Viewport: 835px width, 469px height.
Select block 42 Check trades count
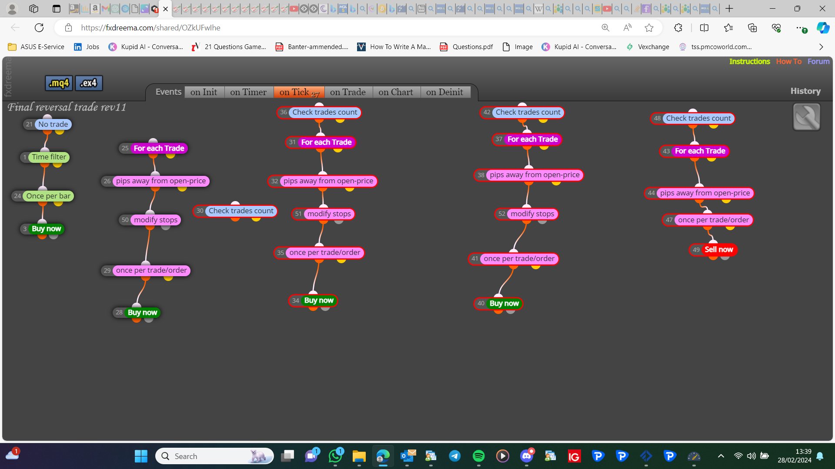pos(522,112)
